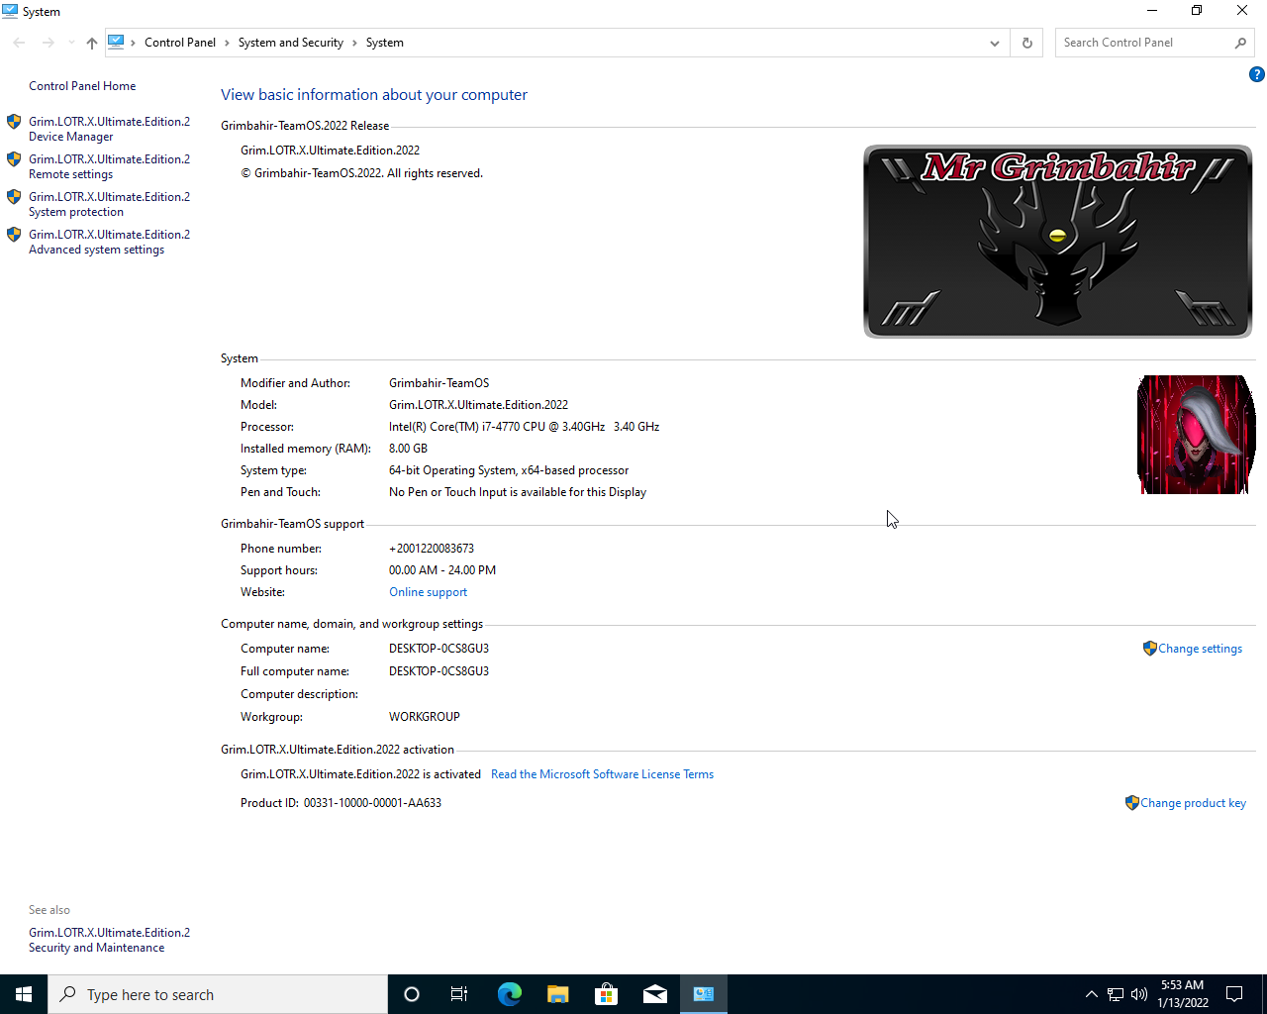Open Device Manager link in sidebar
1267x1014 pixels.
pyautogui.click(x=109, y=129)
